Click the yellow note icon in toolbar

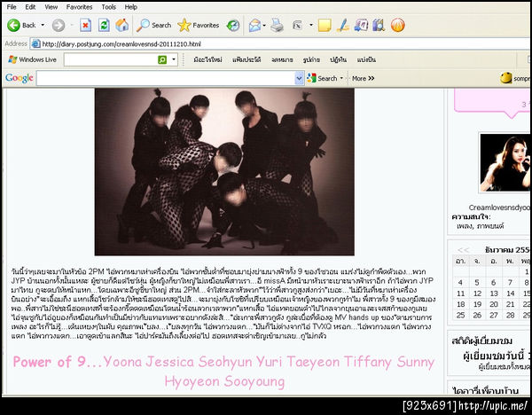(325, 25)
